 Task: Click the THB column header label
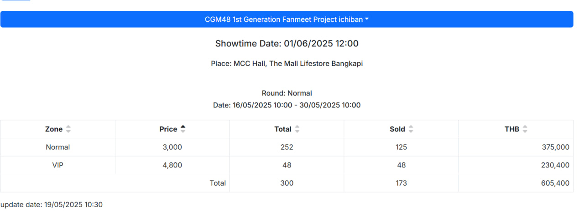point(512,129)
